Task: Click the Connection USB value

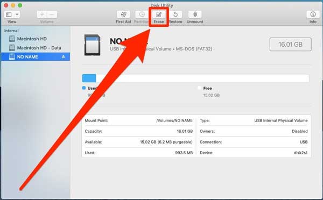Action: pyautogui.click(x=304, y=142)
